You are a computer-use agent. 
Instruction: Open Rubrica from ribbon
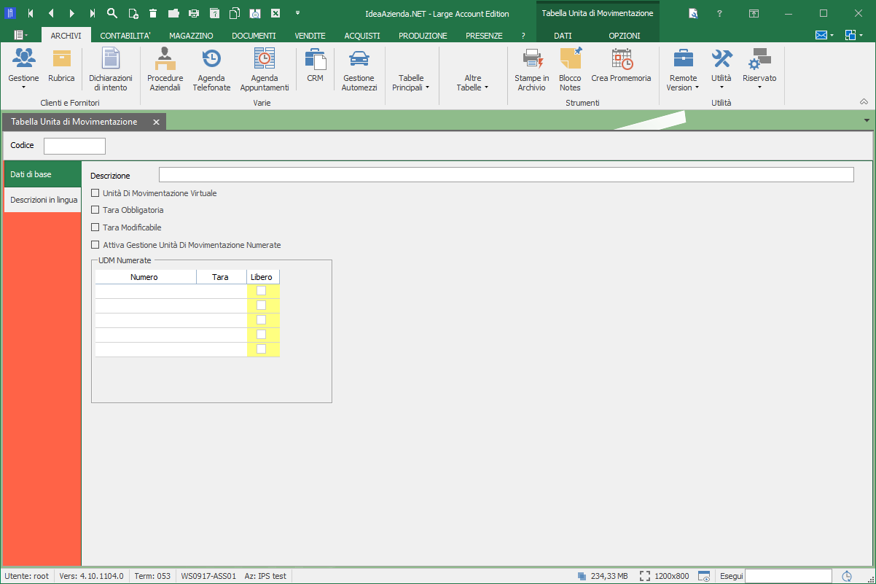[x=61, y=66]
